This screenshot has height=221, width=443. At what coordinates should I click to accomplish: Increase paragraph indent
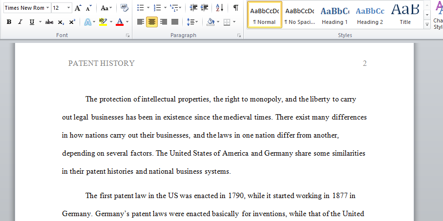(x=204, y=8)
